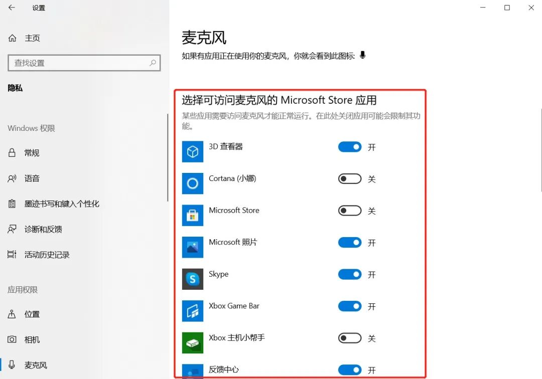This screenshot has height=379, width=542.
Task: Click the lock icon beside 常规
Action: click(12, 152)
